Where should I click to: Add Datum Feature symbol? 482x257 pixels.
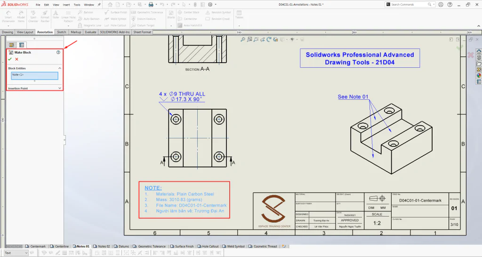click(144, 19)
